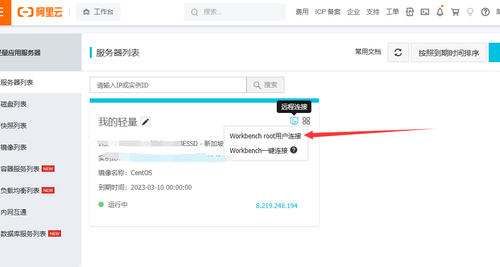Open the shopping cart icon
Image resolution: width=500 pixels, height=267 pixels.
[x=455, y=12]
